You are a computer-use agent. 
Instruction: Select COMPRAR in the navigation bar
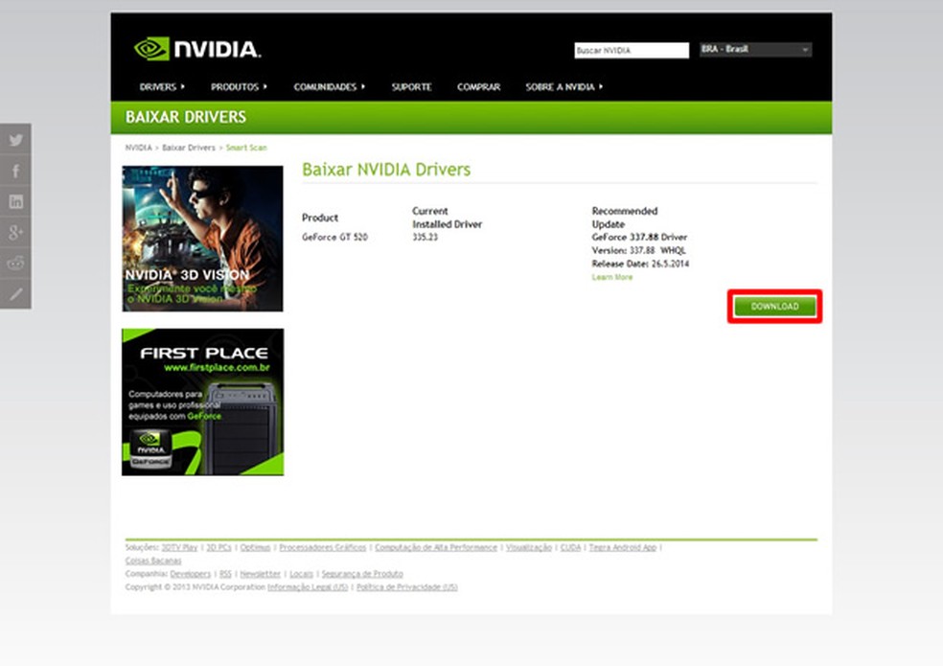click(479, 86)
